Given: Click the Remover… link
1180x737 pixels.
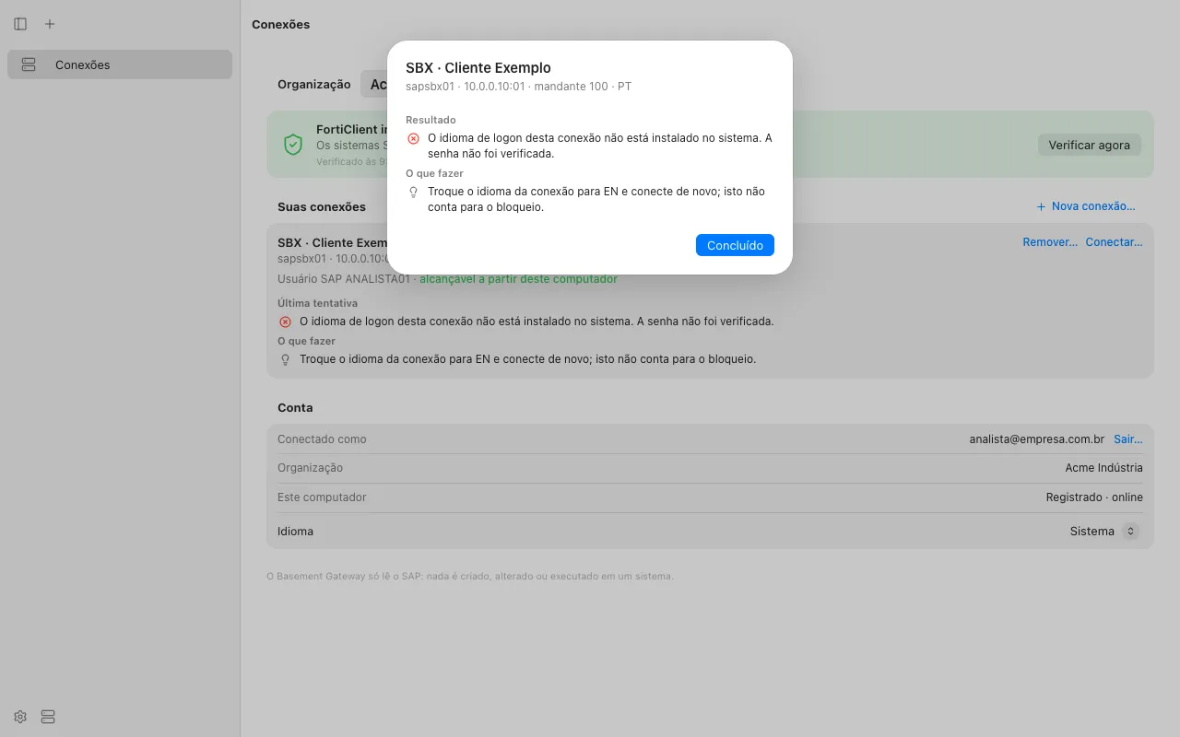Looking at the screenshot, I should point(1050,242).
